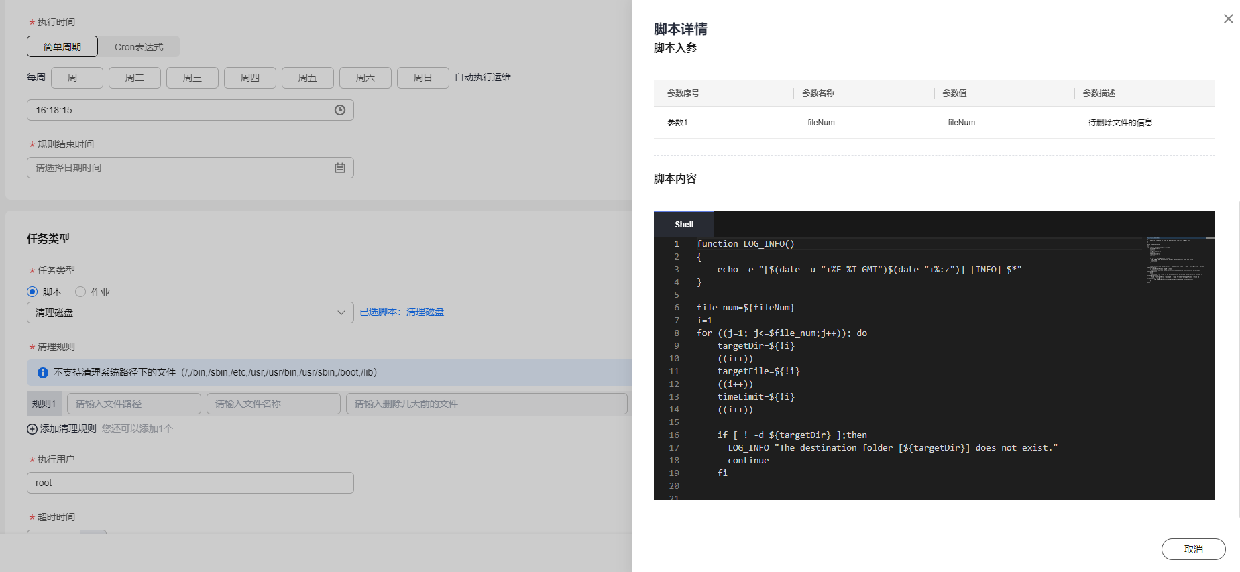Click the 取消 button
The height and width of the screenshot is (572, 1240).
tap(1193, 549)
